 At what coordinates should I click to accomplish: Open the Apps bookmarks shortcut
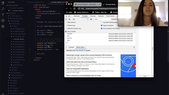point(69,12)
